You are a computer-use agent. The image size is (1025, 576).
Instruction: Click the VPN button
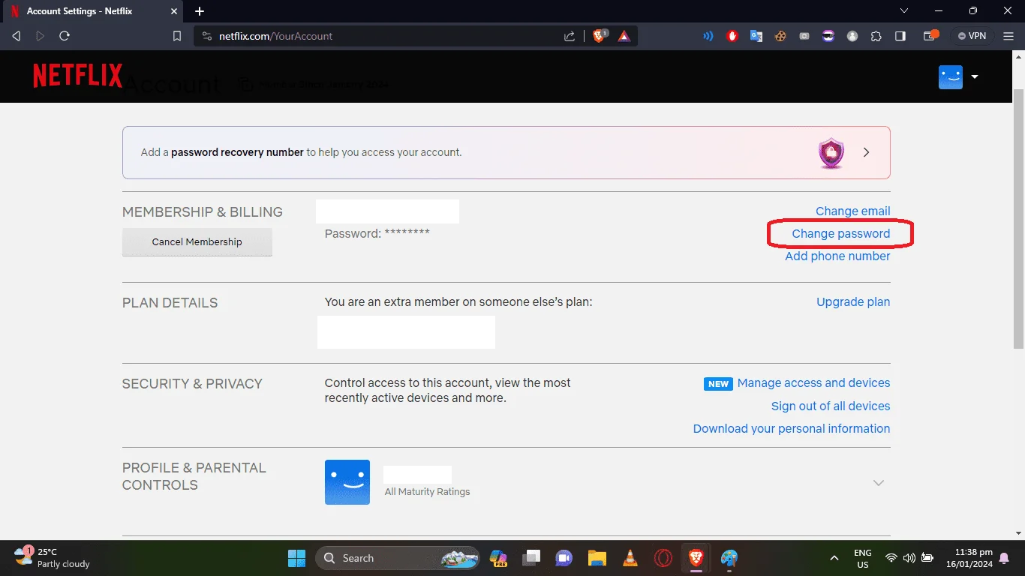pos(972,36)
